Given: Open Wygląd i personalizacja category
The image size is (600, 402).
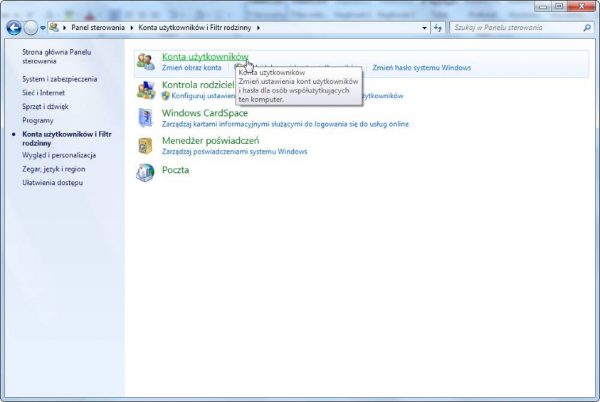Looking at the screenshot, I should pos(59,155).
